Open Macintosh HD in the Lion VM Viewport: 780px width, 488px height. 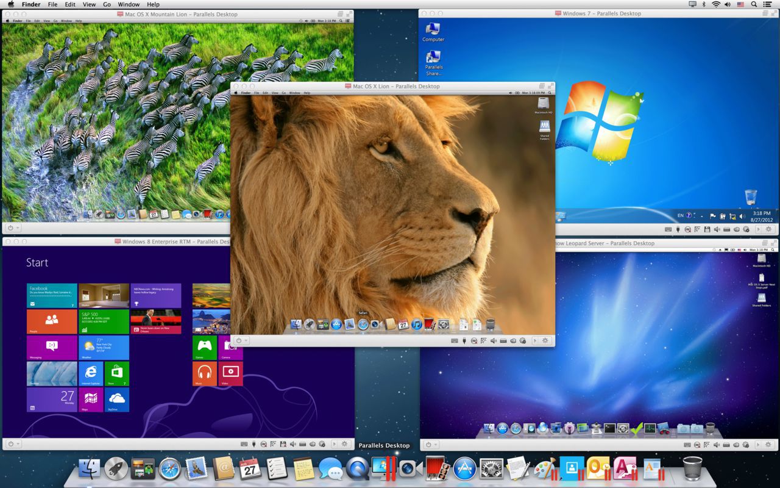click(x=544, y=104)
